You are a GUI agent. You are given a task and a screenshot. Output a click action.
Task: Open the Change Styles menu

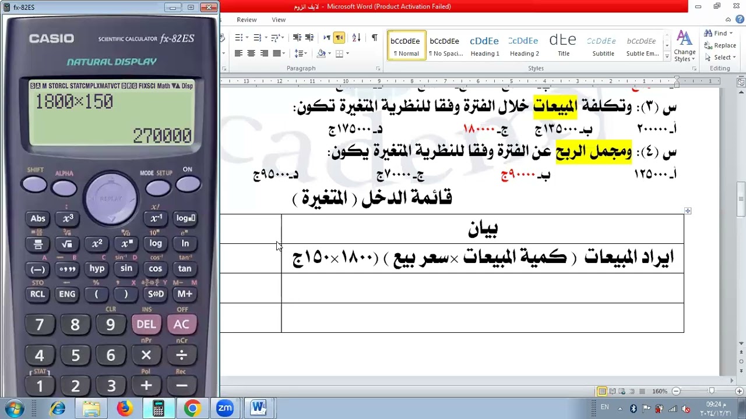(685, 47)
